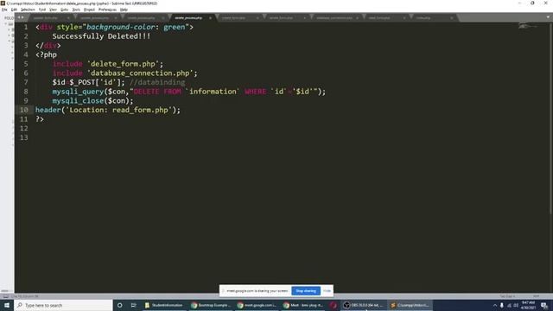Open the Cortana circle icon in taskbar
The width and height of the screenshot is (553, 311).
click(119, 305)
